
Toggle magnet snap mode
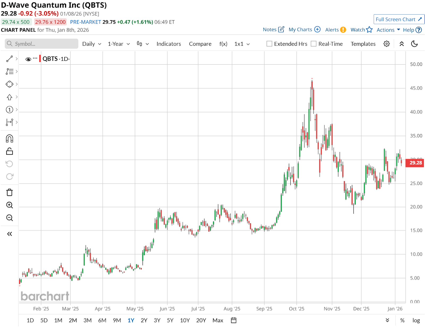[x=10, y=138]
